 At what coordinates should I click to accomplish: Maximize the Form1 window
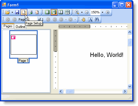coord(122,5)
